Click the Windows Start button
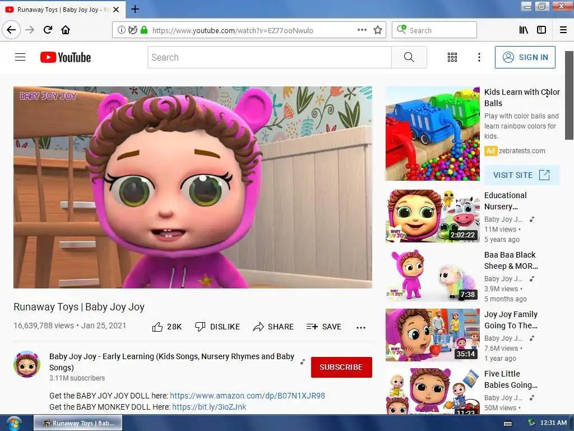The width and height of the screenshot is (574, 431). click(x=14, y=423)
